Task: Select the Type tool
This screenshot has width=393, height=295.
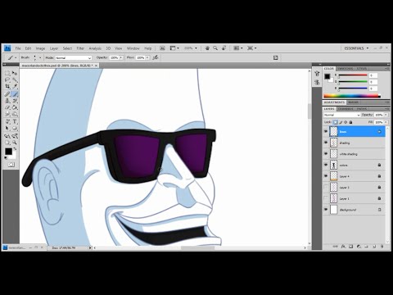Action: pos(15,121)
